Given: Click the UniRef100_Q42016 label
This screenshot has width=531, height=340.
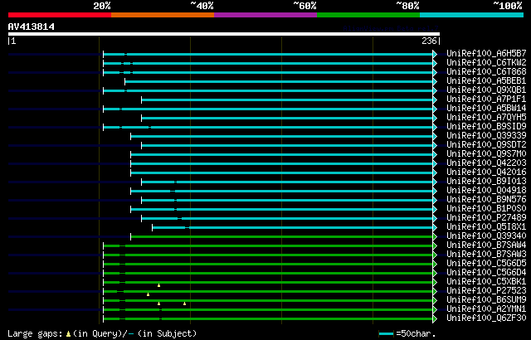Looking at the screenshot, I should [486, 172].
